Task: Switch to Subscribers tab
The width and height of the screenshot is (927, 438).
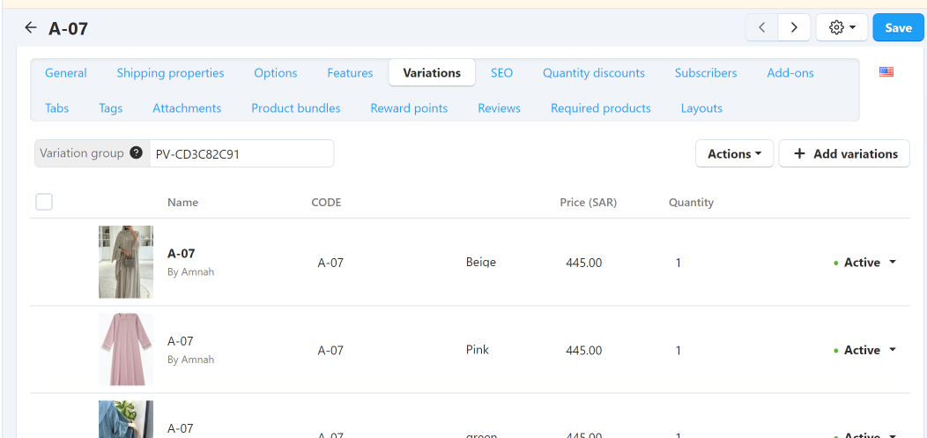Action: pyautogui.click(x=706, y=72)
